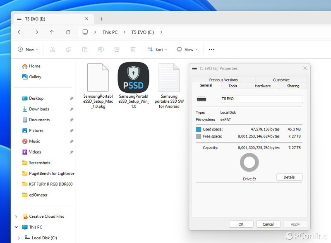Refresh the current folder view

[x=68, y=32]
